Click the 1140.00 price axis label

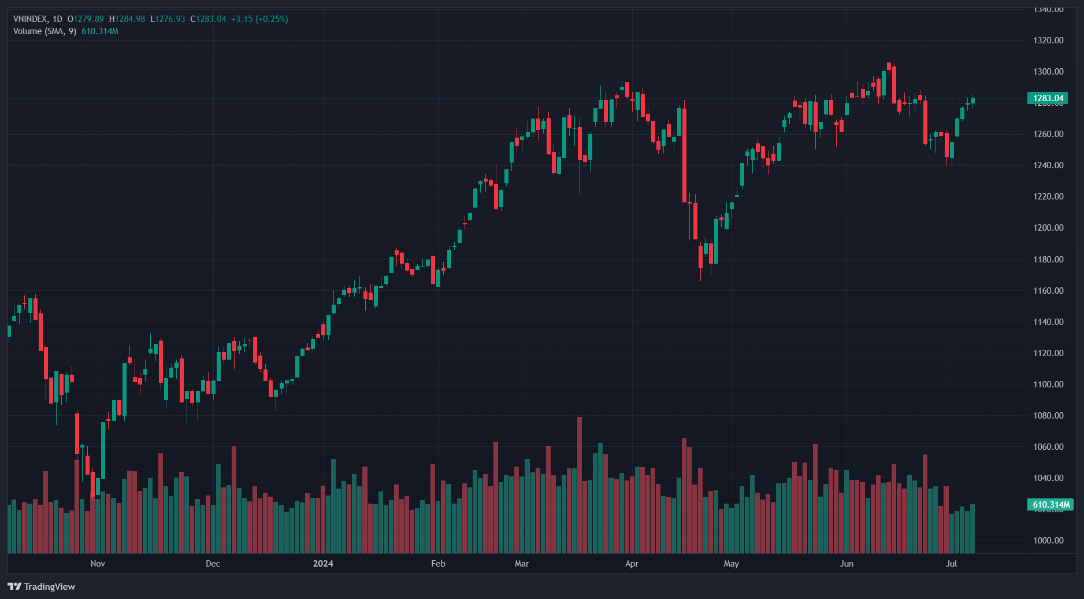(x=1048, y=322)
